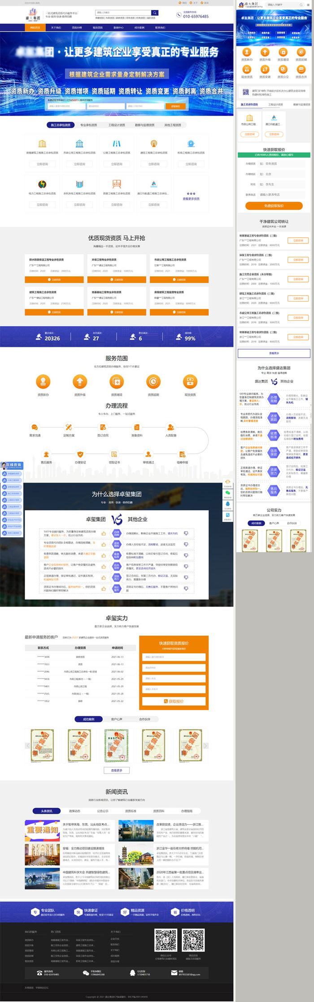This screenshot has height=1002, width=314.
Task: Click the 通信工程施工总承包 signal icon
Action: [x=154, y=144]
